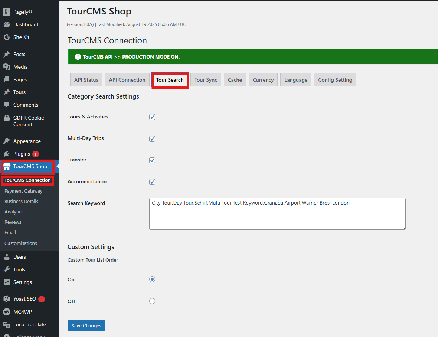Toggle the Transfer checkbox
Image resolution: width=438 pixels, height=337 pixels.
click(152, 160)
